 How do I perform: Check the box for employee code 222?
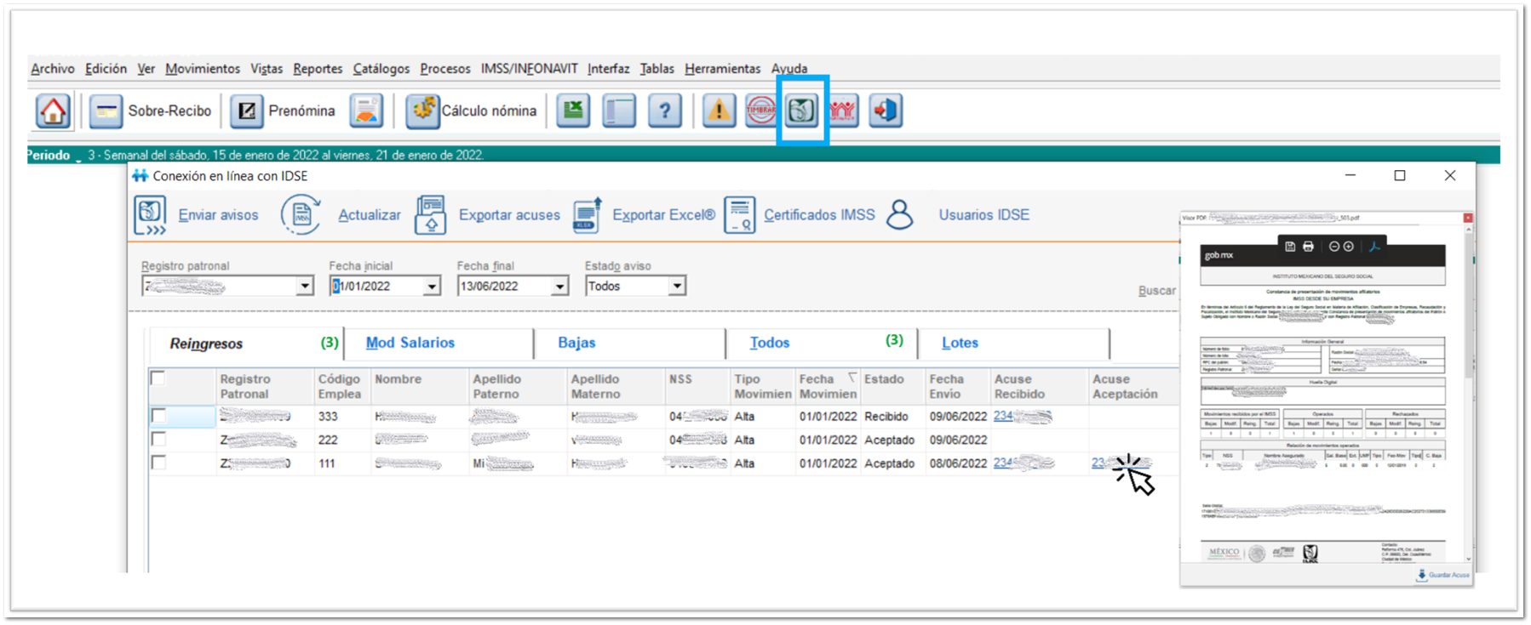tap(158, 440)
